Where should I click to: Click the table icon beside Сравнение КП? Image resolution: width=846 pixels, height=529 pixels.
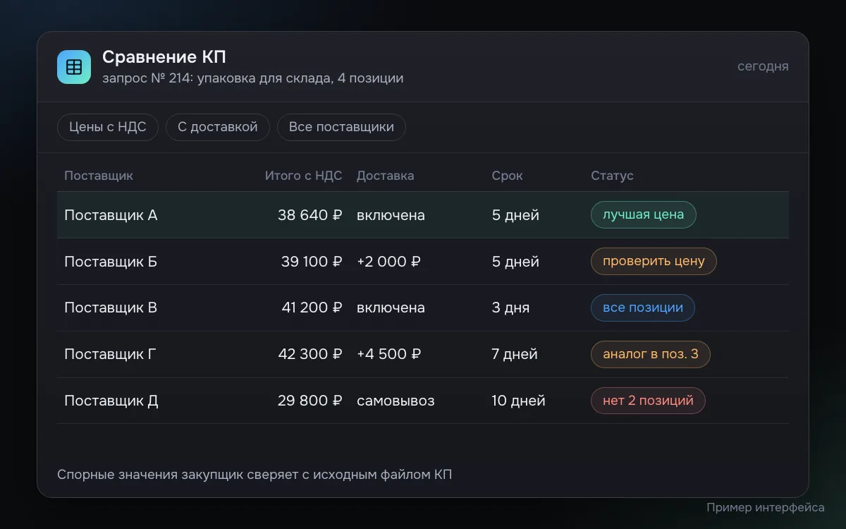pos(74,67)
